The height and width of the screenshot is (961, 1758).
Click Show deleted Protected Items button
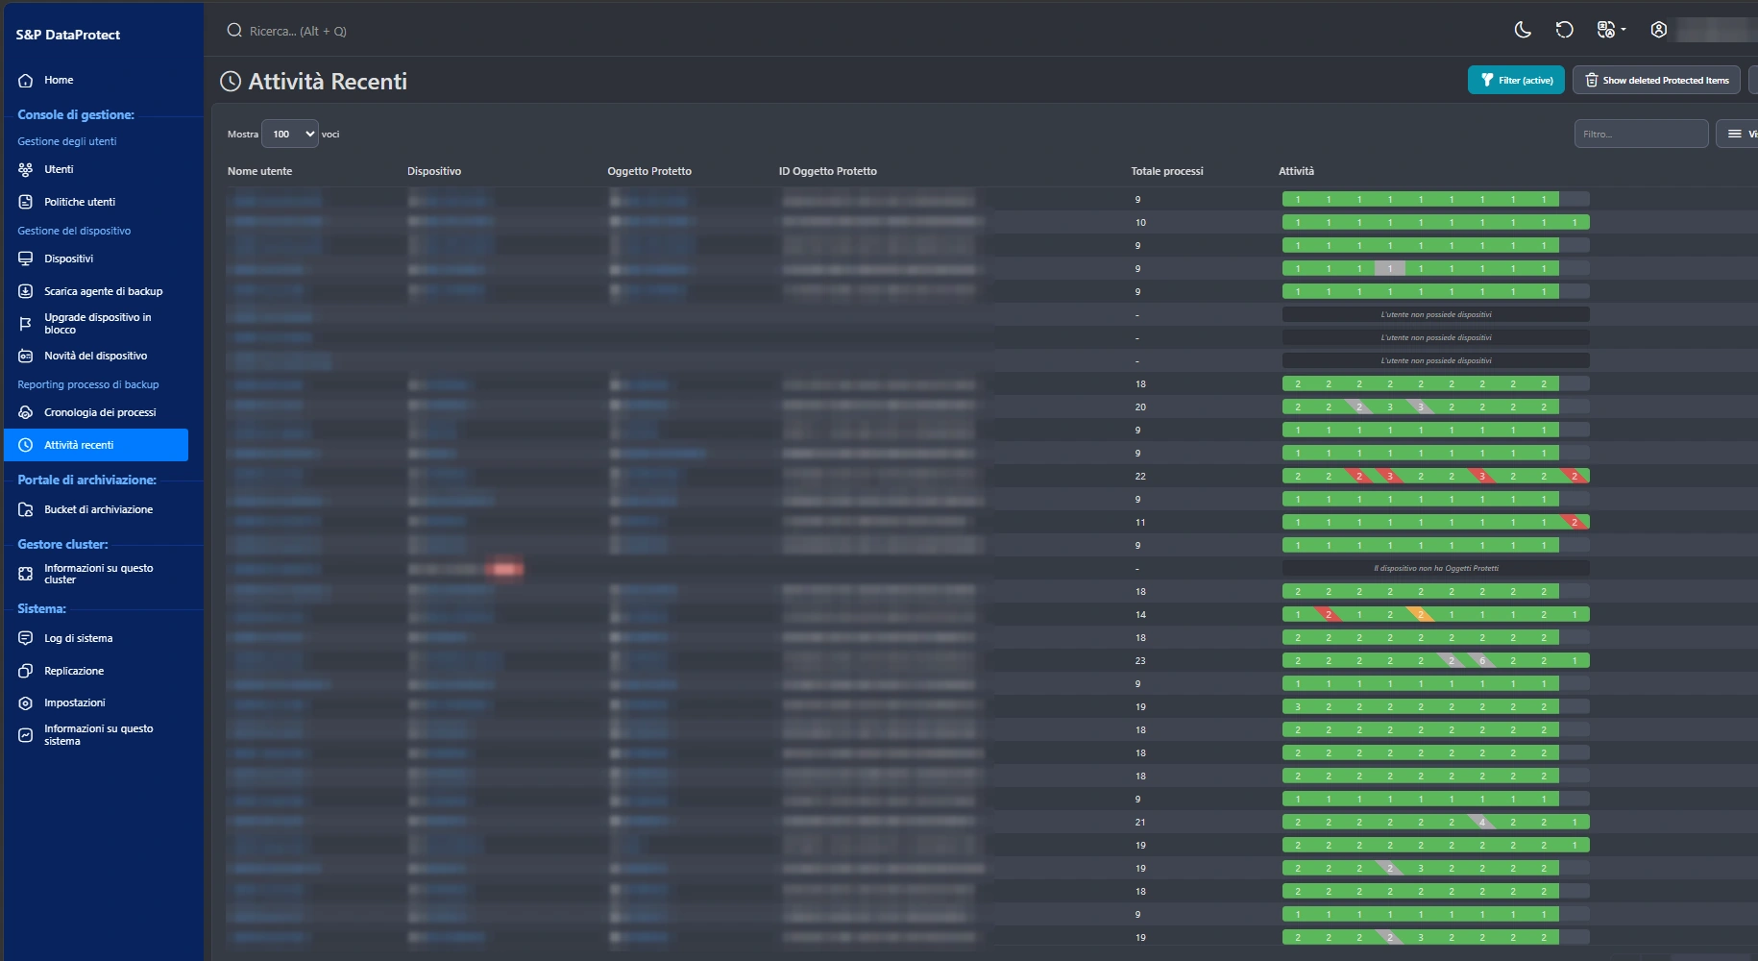[x=1655, y=80]
